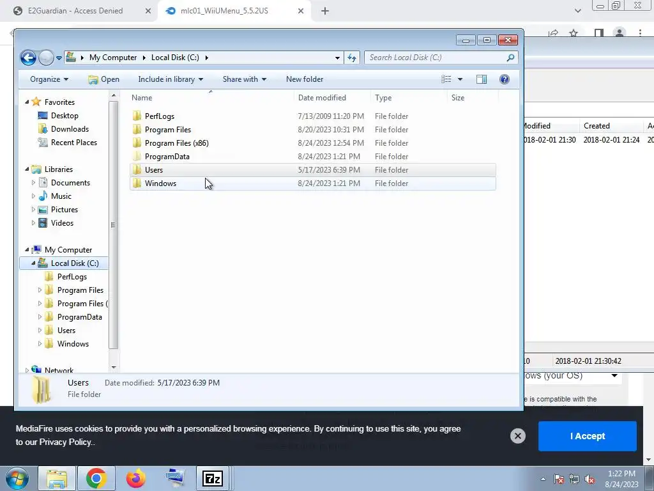Select the ProgramData folder in file list

(313, 156)
